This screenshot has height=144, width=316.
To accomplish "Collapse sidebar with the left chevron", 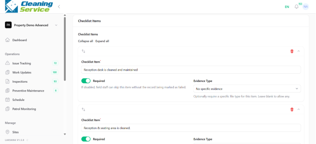I will (x=59, y=7).
